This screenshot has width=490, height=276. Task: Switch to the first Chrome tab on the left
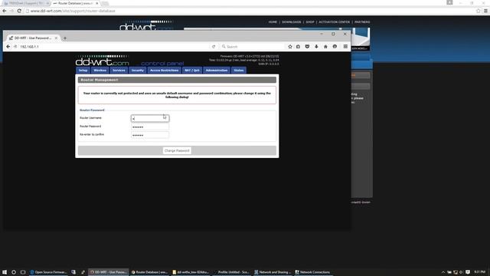[25, 3]
